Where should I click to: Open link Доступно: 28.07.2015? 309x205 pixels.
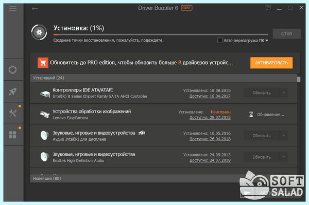tap(210, 118)
